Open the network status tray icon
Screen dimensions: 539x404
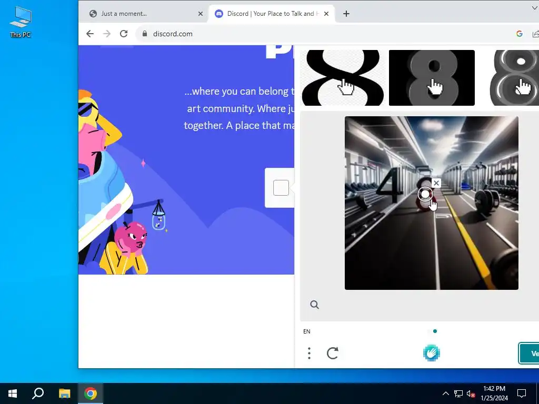458,393
